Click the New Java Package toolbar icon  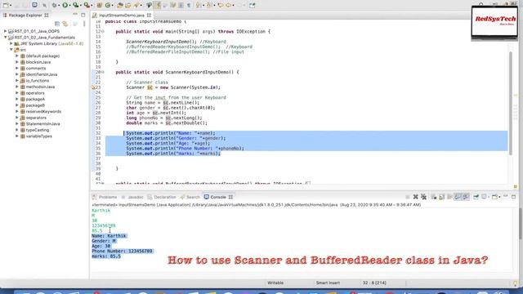coord(100,5)
